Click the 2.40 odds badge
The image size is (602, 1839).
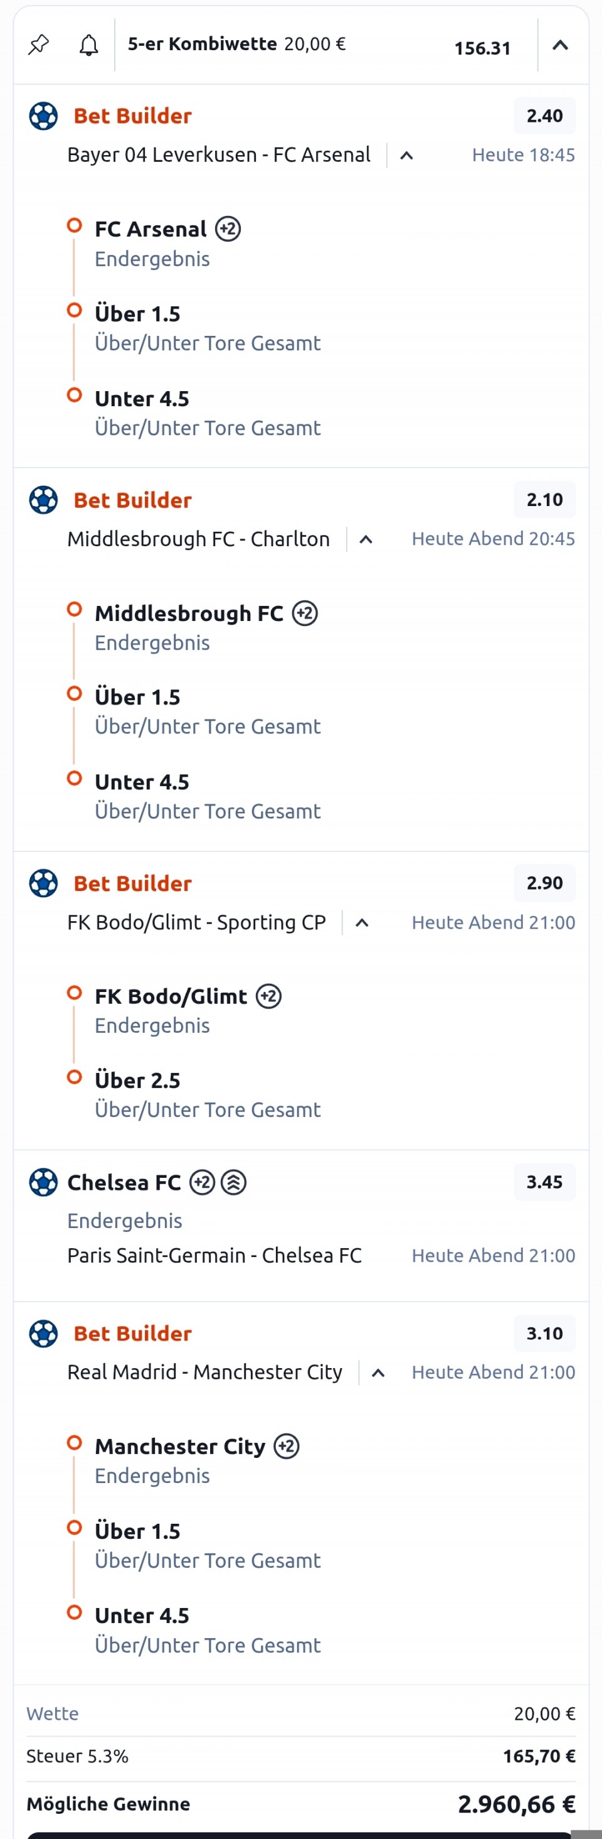point(544,116)
